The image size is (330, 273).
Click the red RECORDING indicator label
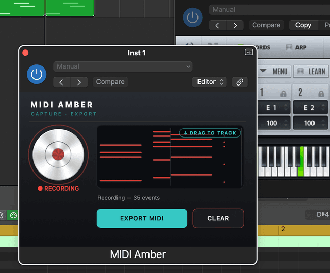[x=58, y=188]
